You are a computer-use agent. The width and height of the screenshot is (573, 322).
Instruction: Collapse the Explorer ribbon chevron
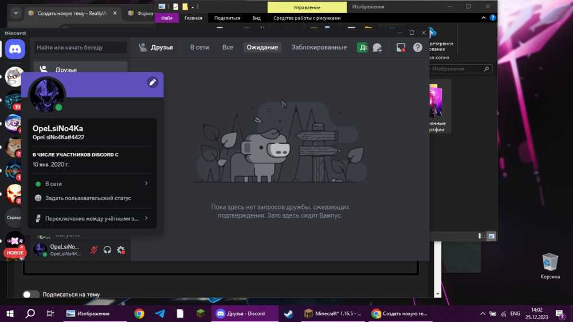point(484,18)
